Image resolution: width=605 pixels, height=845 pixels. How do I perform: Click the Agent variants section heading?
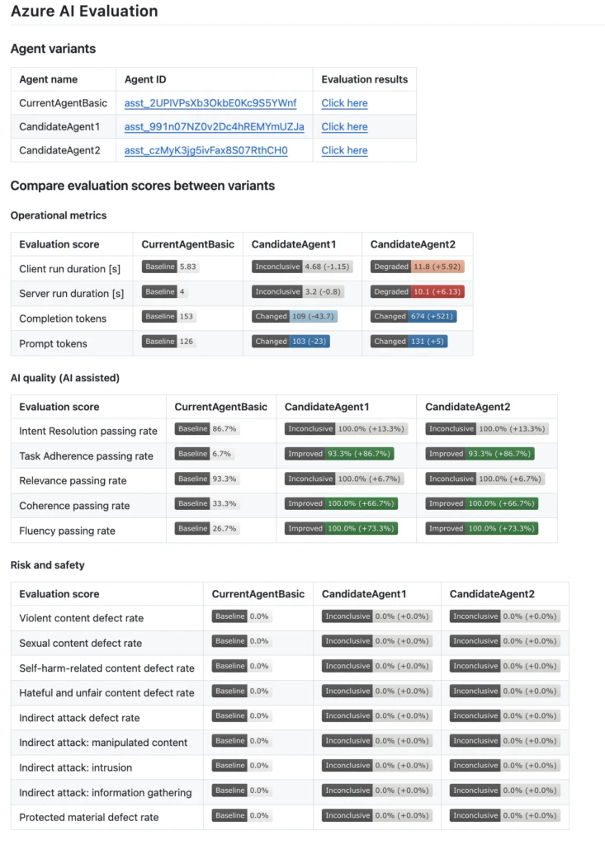tap(53, 49)
